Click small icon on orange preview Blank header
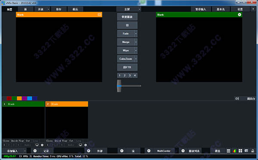258x160 pixels. 99,15
